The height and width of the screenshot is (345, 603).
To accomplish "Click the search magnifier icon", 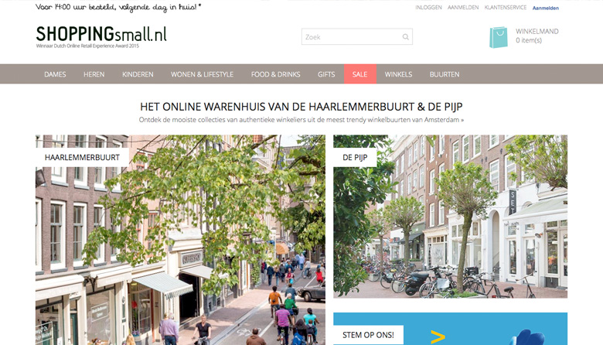I will [405, 37].
